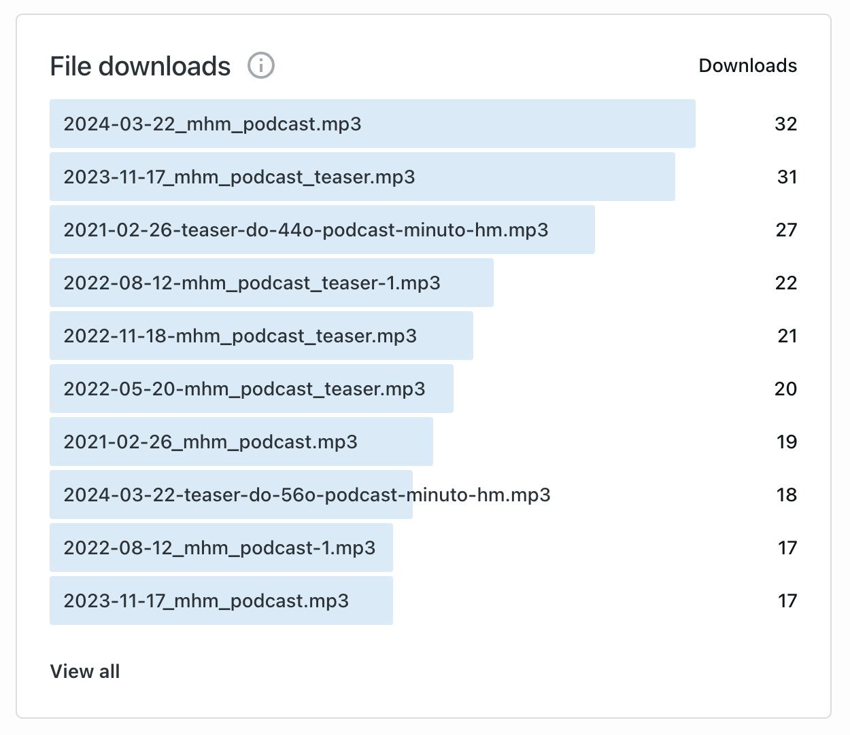The width and height of the screenshot is (850, 735).
Task: Click the download count 18
Action: point(786,495)
